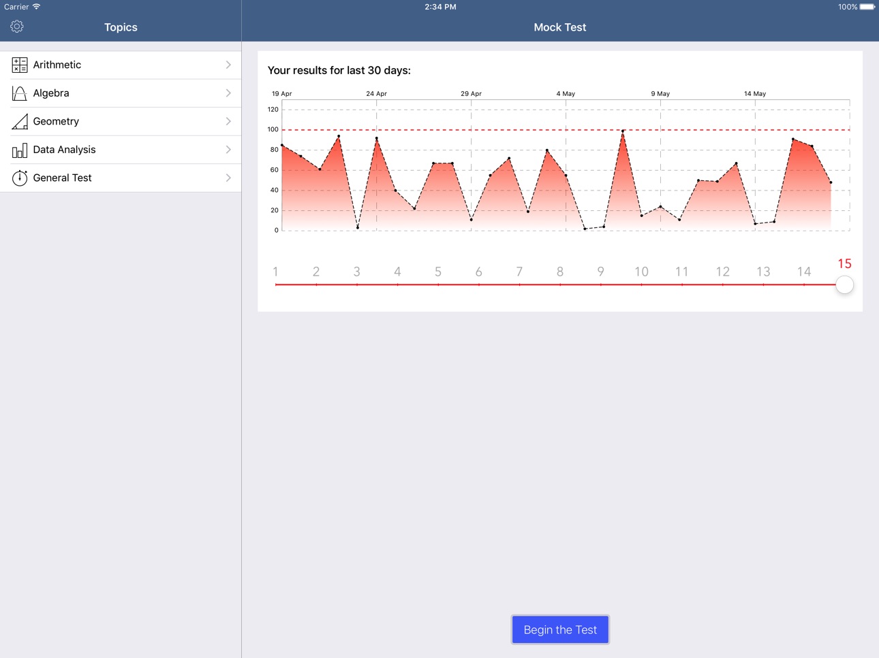
Task: Expand the Arithmetic row chevron
Action: click(228, 65)
